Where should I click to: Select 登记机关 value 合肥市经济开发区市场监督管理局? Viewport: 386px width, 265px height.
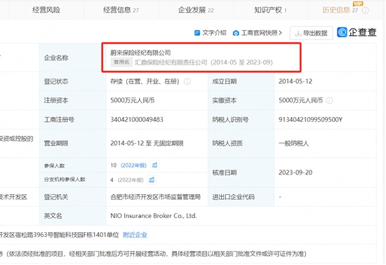click(155, 197)
